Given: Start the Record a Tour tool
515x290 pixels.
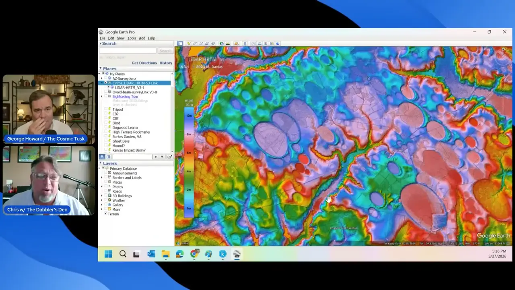Looking at the screenshot, I should [x=213, y=43].
